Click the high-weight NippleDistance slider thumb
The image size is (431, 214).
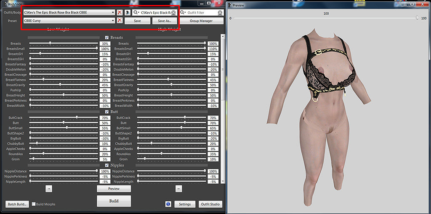[x=205, y=170]
